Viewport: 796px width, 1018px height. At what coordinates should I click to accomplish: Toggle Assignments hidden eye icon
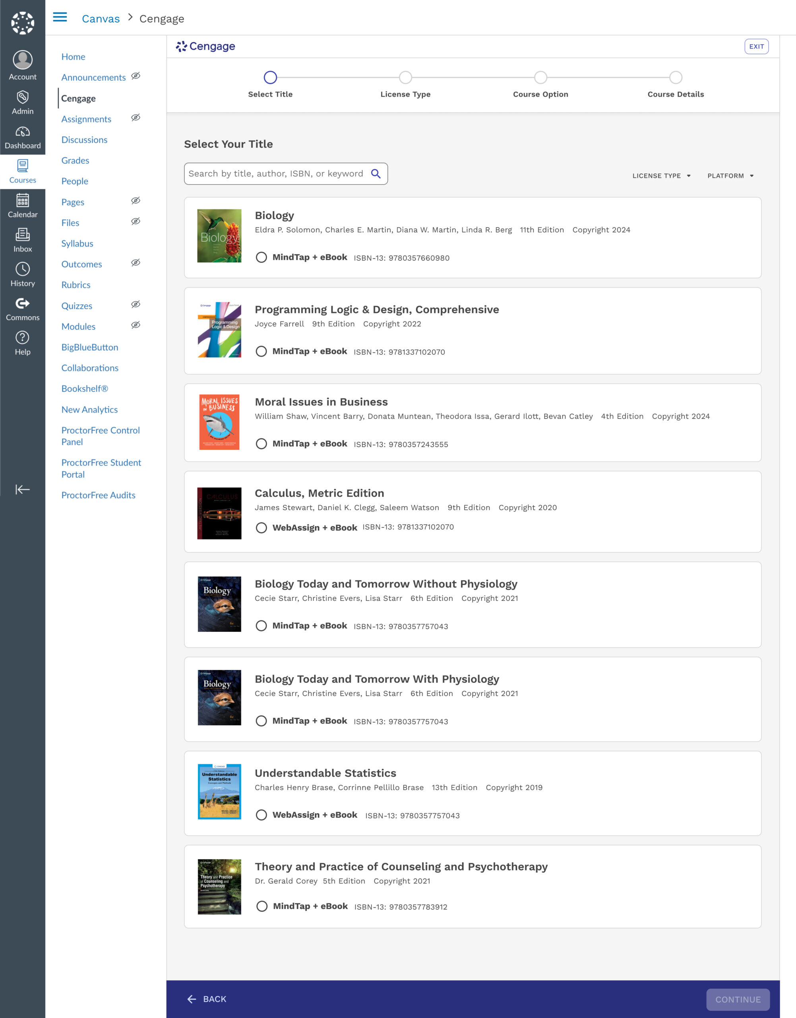pos(136,118)
